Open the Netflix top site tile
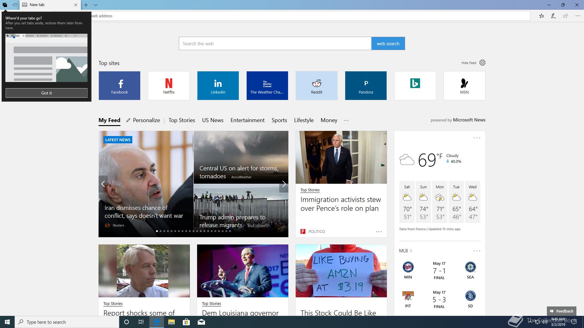 click(169, 86)
